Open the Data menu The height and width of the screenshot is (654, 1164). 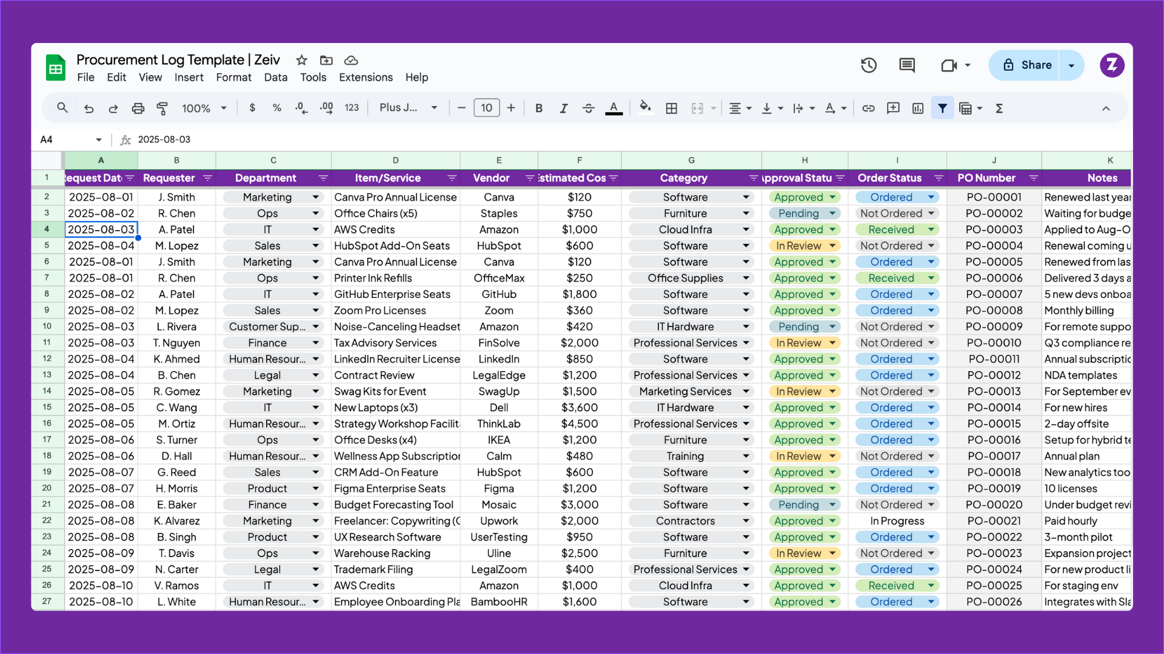[x=276, y=78]
